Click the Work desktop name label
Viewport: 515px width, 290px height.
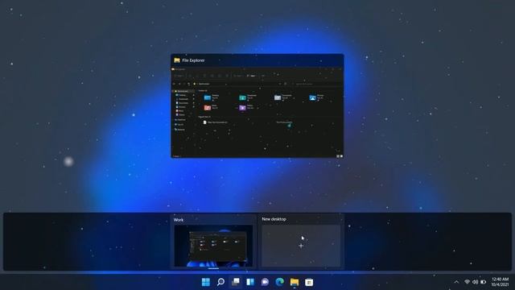click(179, 220)
